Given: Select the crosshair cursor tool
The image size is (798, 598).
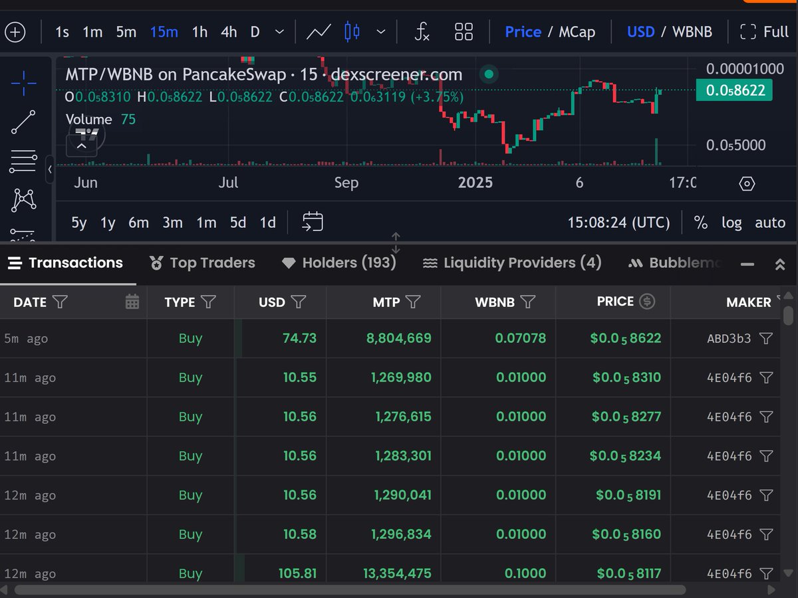Looking at the screenshot, I should (24, 84).
